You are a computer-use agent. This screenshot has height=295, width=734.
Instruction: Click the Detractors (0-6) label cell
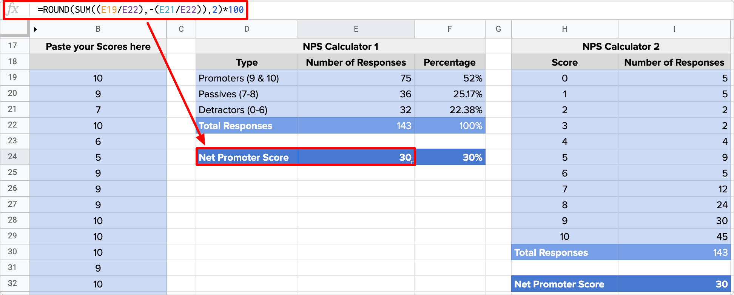(x=247, y=110)
